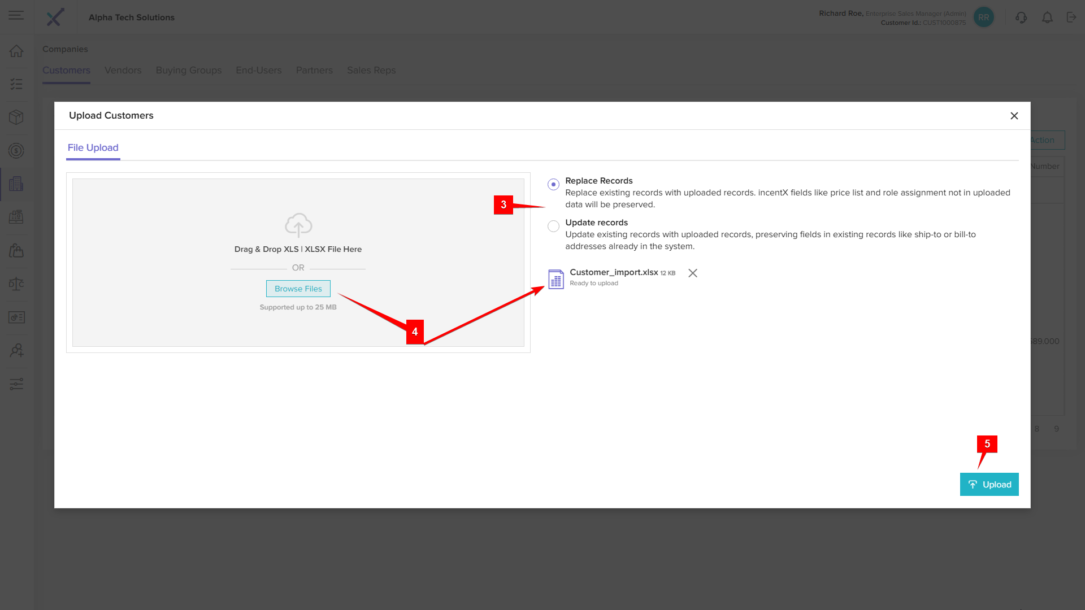Open the task checklist sidebar icon
The width and height of the screenshot is (1085, 610).
pyautogui.click(x=16, y=84)
